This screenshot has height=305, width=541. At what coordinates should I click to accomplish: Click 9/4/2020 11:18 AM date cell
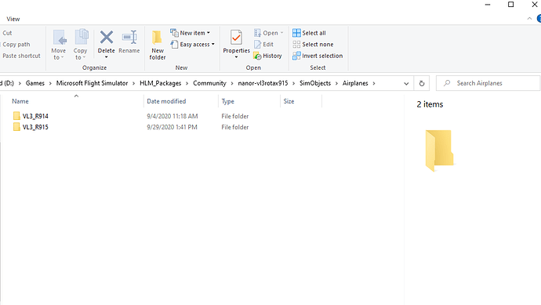[172, 116]
